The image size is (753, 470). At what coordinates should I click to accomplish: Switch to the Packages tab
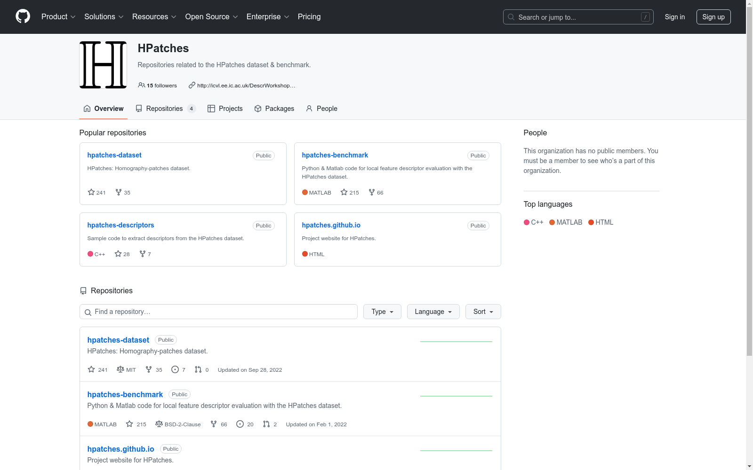coord(274,109)
